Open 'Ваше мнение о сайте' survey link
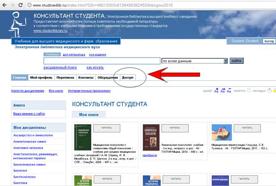The width and height of the screenshot is (276, 186). tap(29, 114)
